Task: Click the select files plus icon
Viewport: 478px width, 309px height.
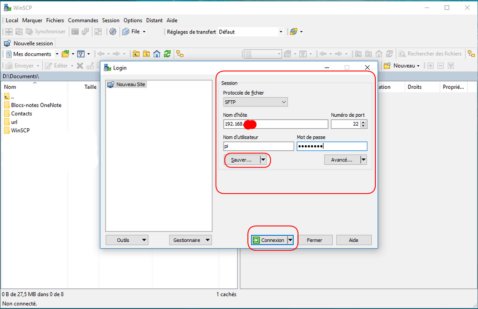Action: (430, 65)
